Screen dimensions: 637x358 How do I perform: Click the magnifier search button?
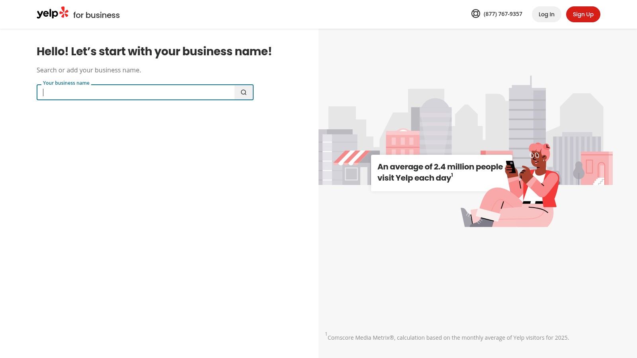point(244,92)
